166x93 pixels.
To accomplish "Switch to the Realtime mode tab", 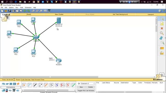I will tap(158, 80).
